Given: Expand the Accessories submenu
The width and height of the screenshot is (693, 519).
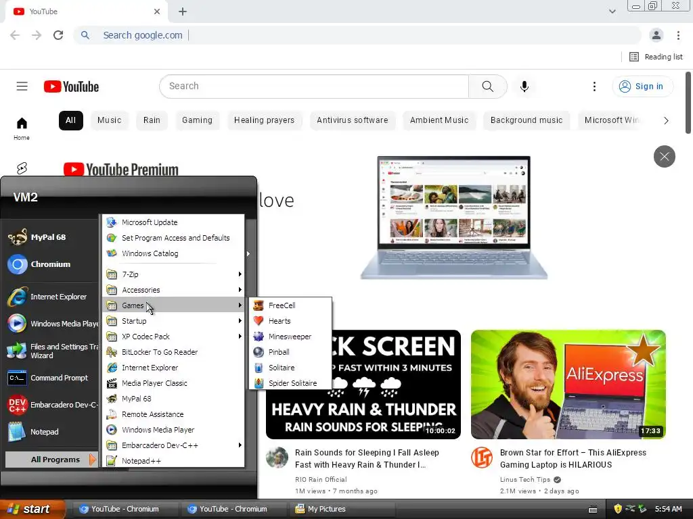Looking at the screenshot, I should click(x=173, y=290).
